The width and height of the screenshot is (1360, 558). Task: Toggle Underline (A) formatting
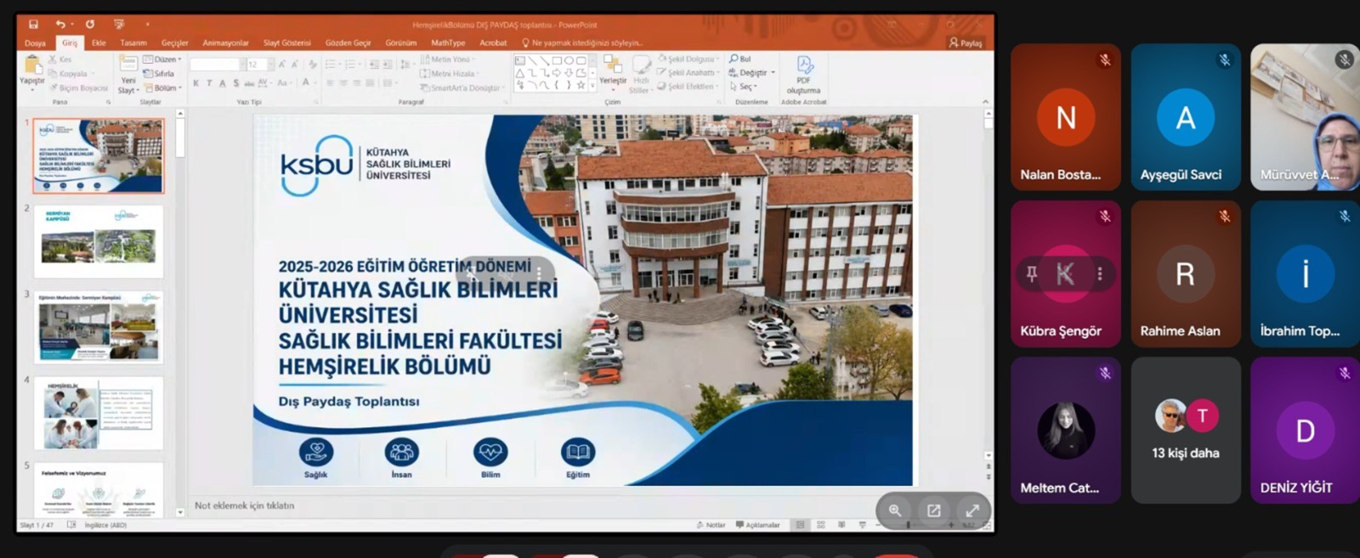223,83
